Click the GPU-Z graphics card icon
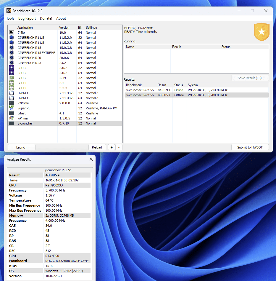This screenshot has width=276, height=281. click(x=12, y=78)
